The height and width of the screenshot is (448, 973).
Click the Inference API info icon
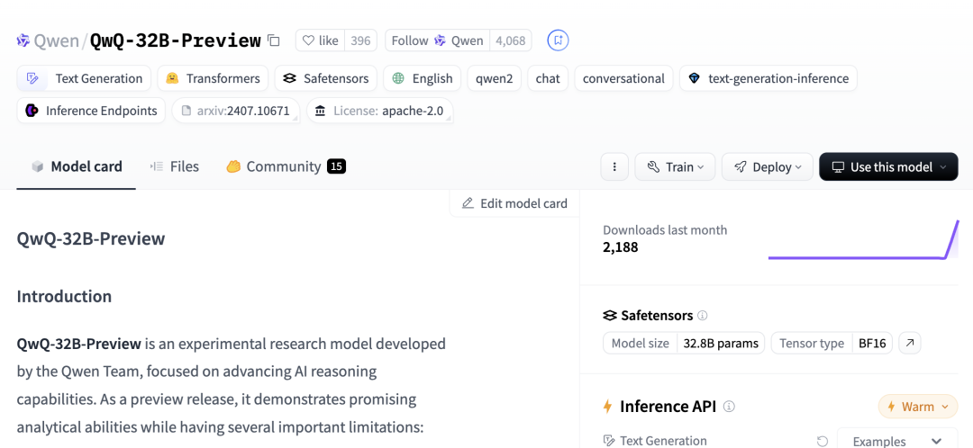pyautogui.click(x=730, y=408)
